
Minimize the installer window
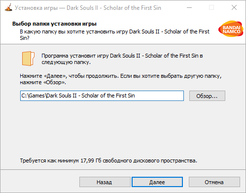click(x=189, y=7)
